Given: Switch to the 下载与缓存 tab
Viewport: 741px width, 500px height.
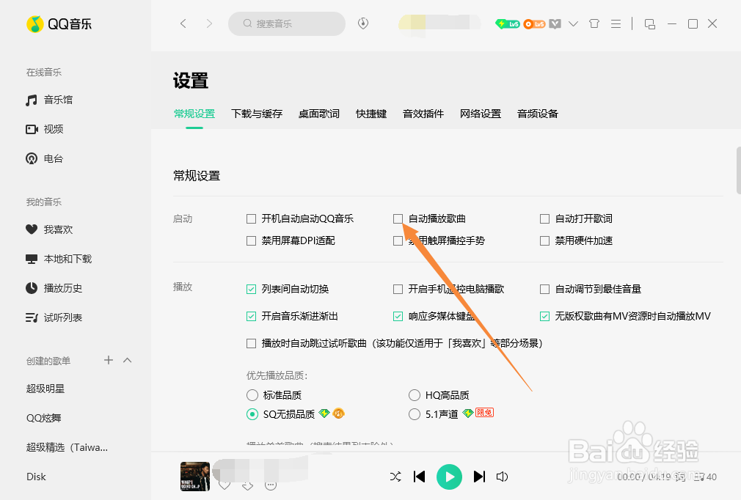Looking at the screenshot, I should tap(257, 114).
